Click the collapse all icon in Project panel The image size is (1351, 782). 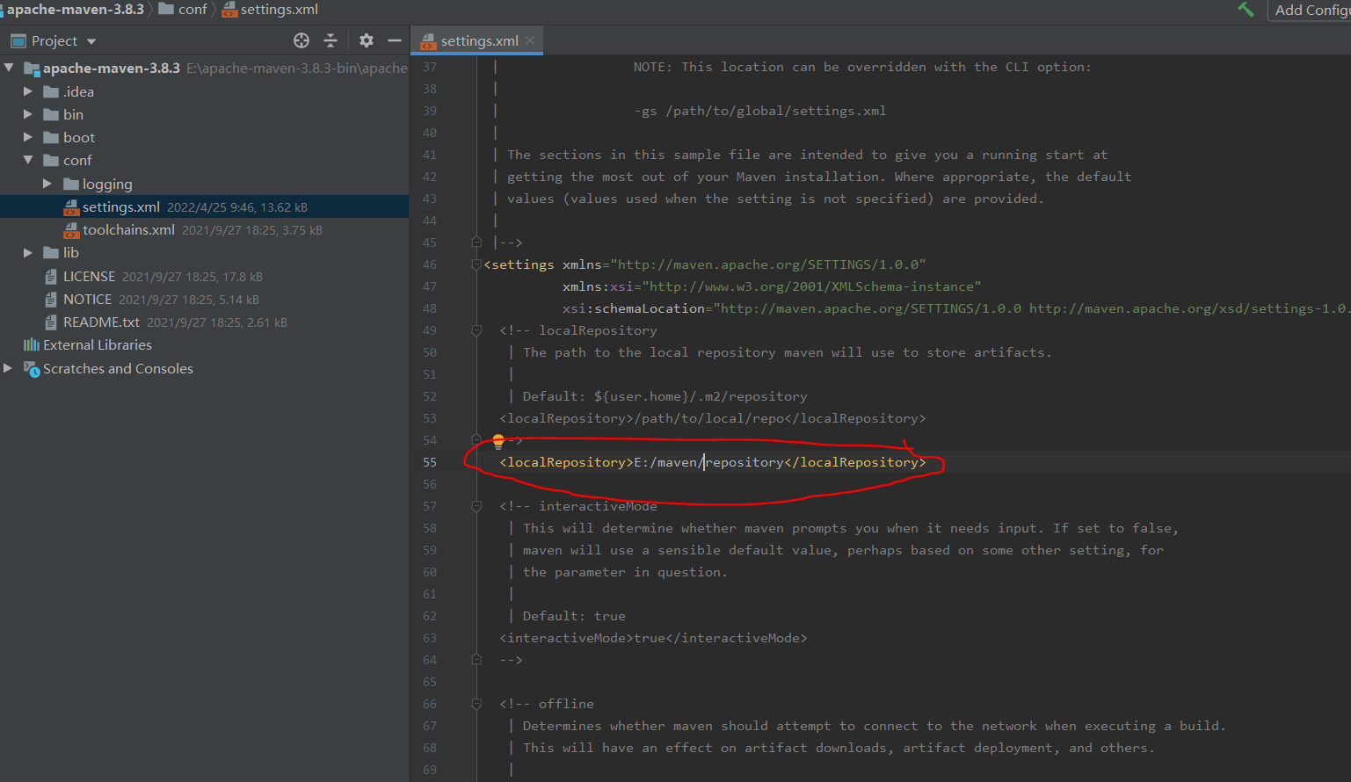[x=330, y=40]
